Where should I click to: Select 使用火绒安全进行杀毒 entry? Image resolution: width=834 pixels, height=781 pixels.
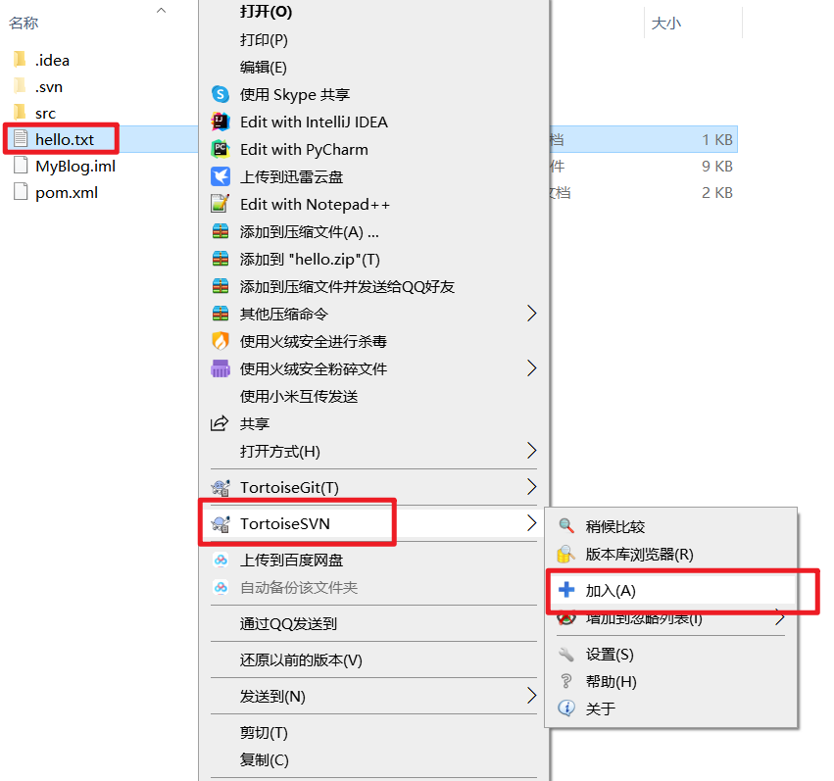[373, 341]
